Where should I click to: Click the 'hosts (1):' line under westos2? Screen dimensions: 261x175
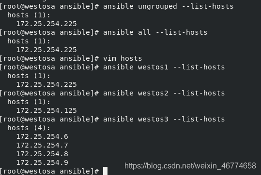pos(29,102)
